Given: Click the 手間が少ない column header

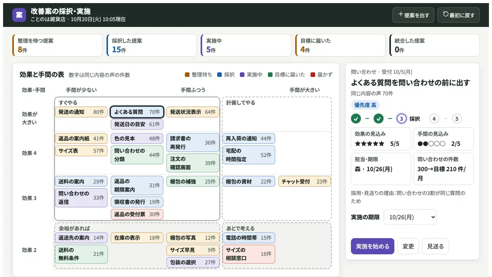Looking at the screenshot, I should [81, 90].
